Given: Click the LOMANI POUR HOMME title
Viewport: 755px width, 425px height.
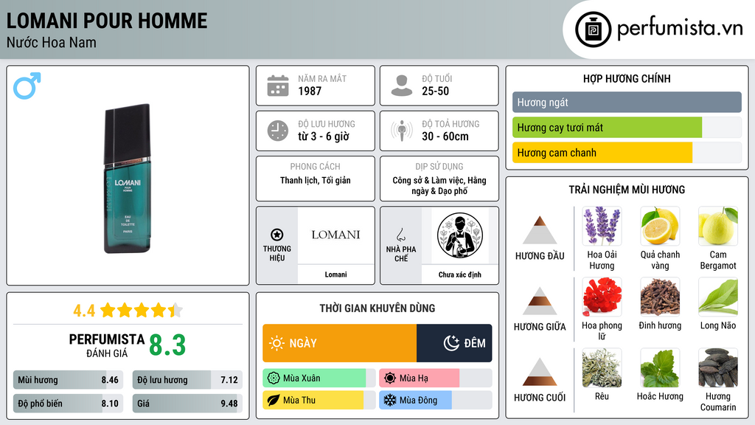Looking at the screenshot, I should tap(107, 21).
